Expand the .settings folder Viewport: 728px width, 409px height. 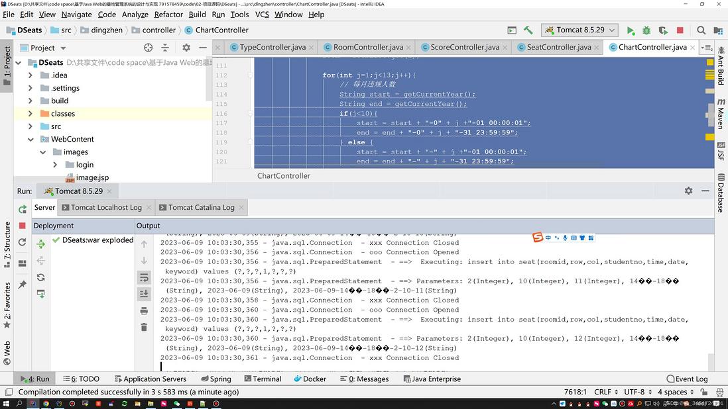point(30,88)
